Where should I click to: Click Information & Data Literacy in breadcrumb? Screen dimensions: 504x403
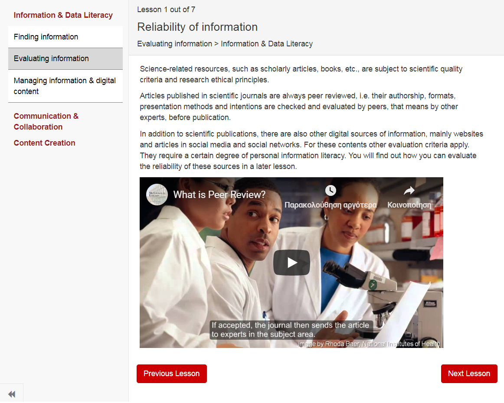pos(267,44)
